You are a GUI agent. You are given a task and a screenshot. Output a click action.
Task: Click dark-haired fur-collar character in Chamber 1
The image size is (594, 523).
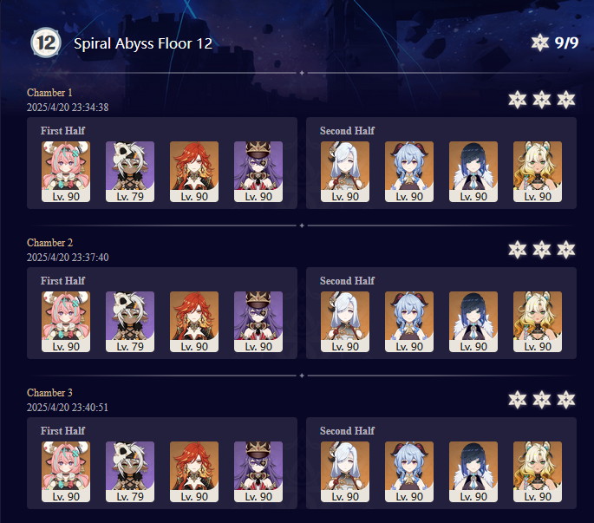click(x=473, y=172)
